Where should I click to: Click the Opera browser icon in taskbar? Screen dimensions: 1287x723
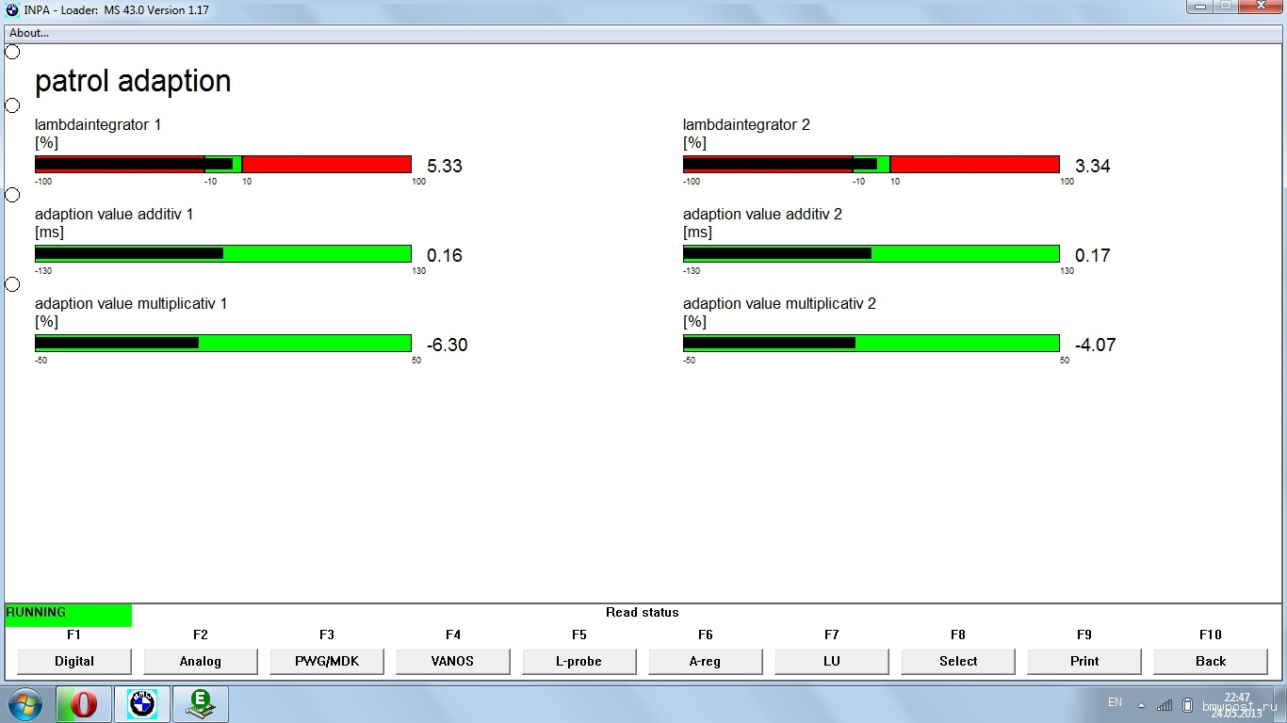(84, 704)
